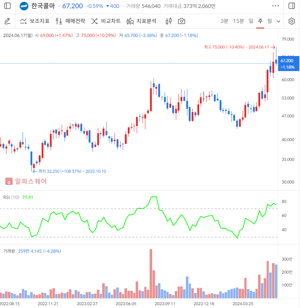This screenshot has height=308, width=300.
Task: Take chart snapshot with camera icon
Action: (182, 21)
